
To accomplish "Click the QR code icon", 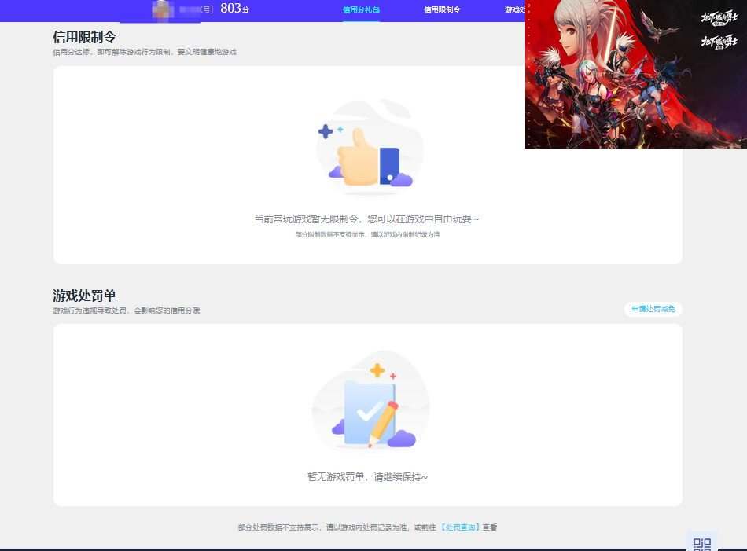I will tap(701, 543).
